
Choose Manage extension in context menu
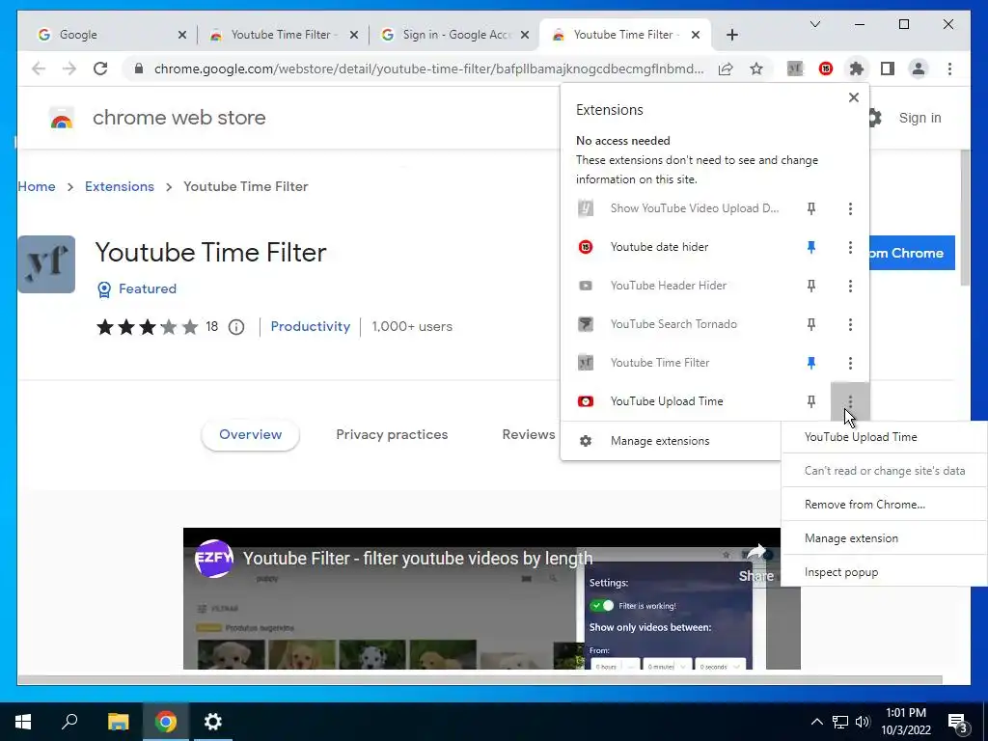884,538
